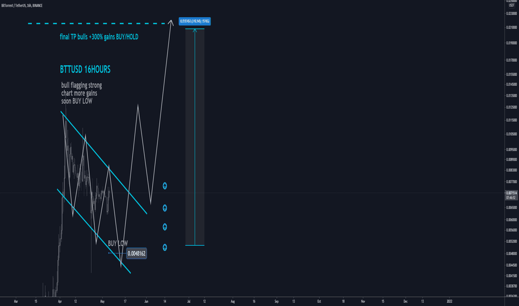Image resolution: width=519 pixels, height=306 pixels.
Task: Click the 0.0095000 price axis label
Action: [511, 150]
